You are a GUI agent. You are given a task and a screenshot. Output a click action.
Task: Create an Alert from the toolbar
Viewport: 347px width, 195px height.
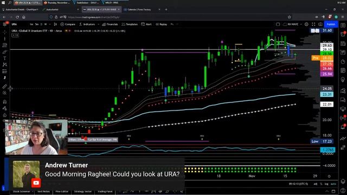[146, 24]
